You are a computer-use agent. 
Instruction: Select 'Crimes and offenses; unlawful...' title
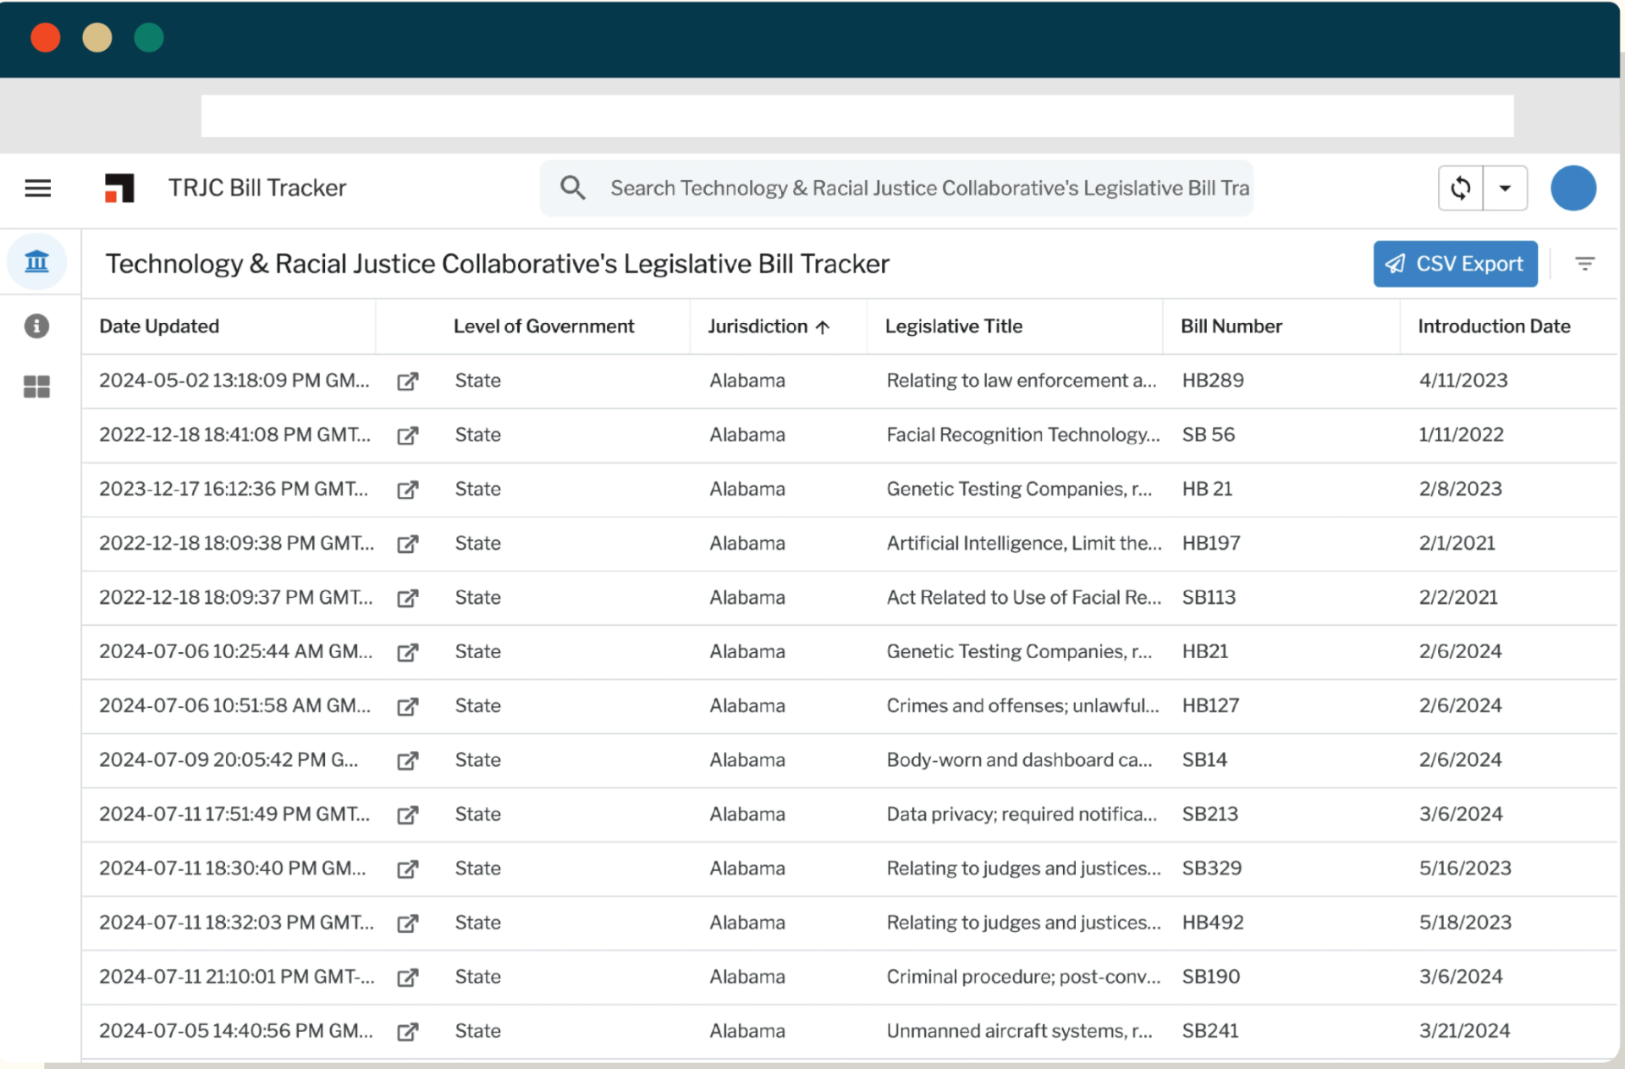(x=1022, y=705)
